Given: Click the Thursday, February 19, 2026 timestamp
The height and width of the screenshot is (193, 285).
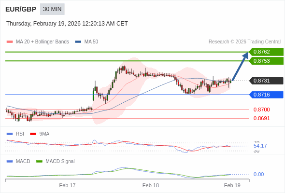Looking at the screenshot, I should (67, 24).
